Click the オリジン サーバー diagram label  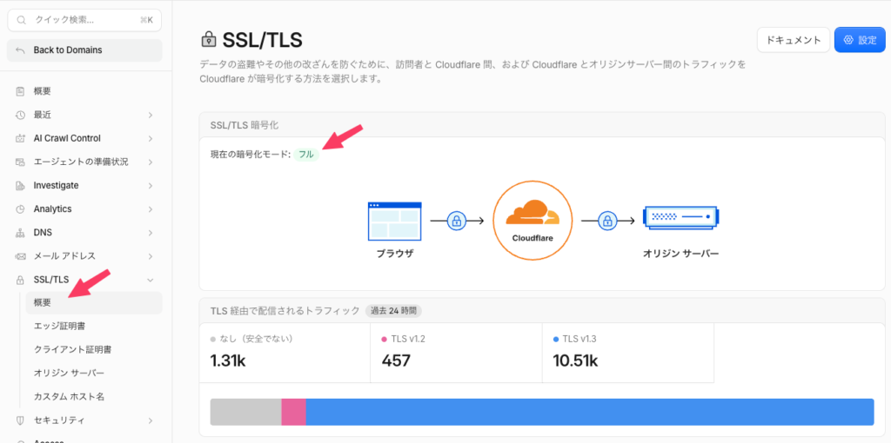tap(680, 254)
